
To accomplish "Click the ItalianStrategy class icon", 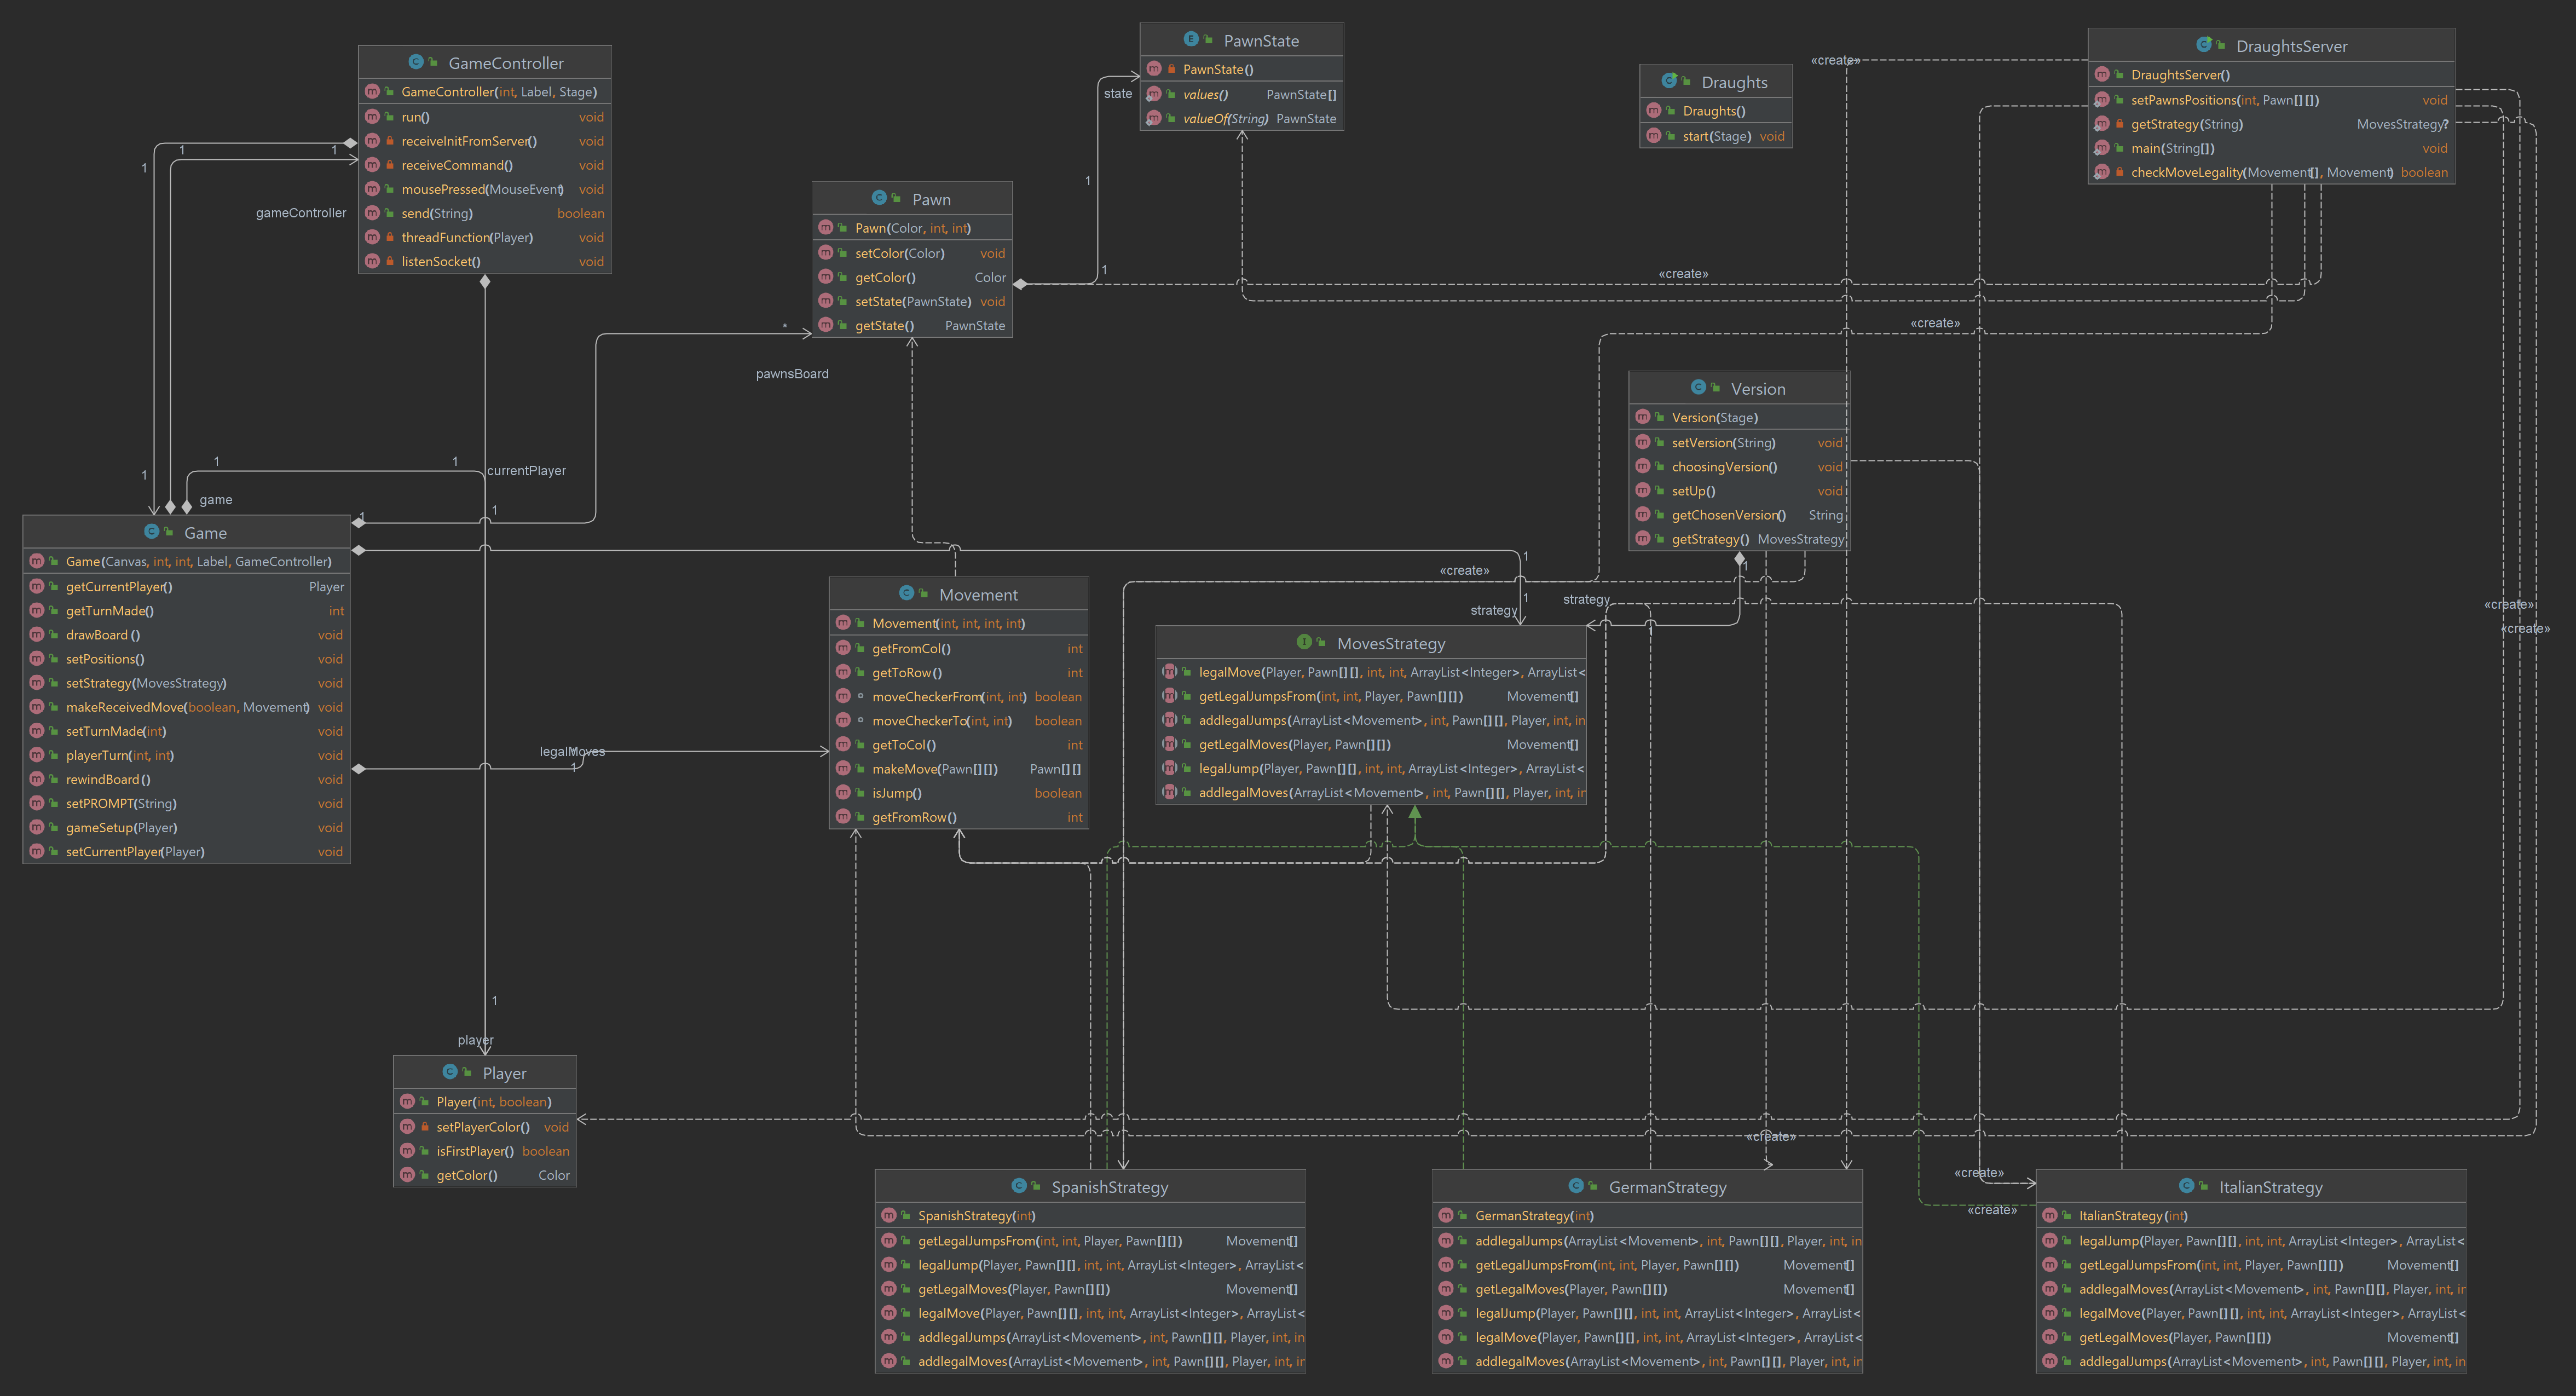I will (2187, 1185).
